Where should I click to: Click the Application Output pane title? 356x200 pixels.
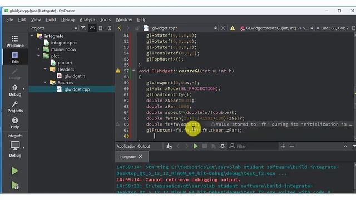point(133,146)
